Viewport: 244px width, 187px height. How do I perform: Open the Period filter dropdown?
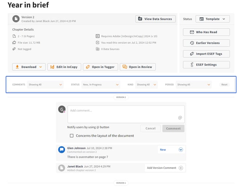coord(193,84)
